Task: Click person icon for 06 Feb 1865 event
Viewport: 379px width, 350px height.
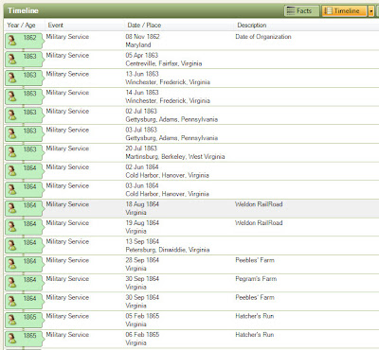Action: [x=12, y=338]
